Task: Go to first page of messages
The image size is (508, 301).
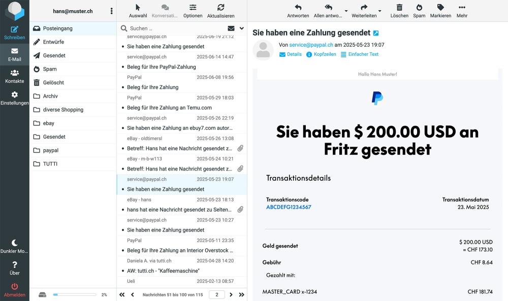Action: click(x=122, y=295)
